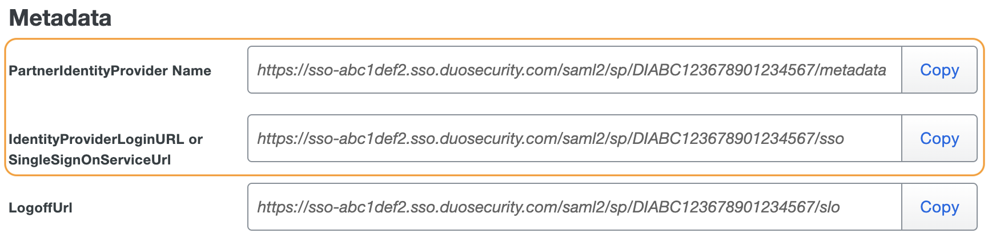The height and width of the screenshot is (245, 988).
Task: Click the LogoffUrl label
Action: (x=41, y=208)
